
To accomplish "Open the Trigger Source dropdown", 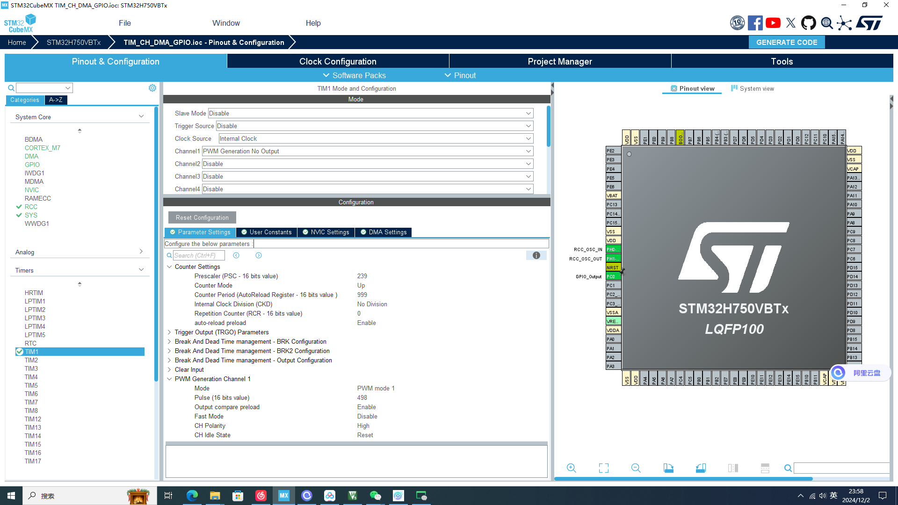I will point(375,126).
